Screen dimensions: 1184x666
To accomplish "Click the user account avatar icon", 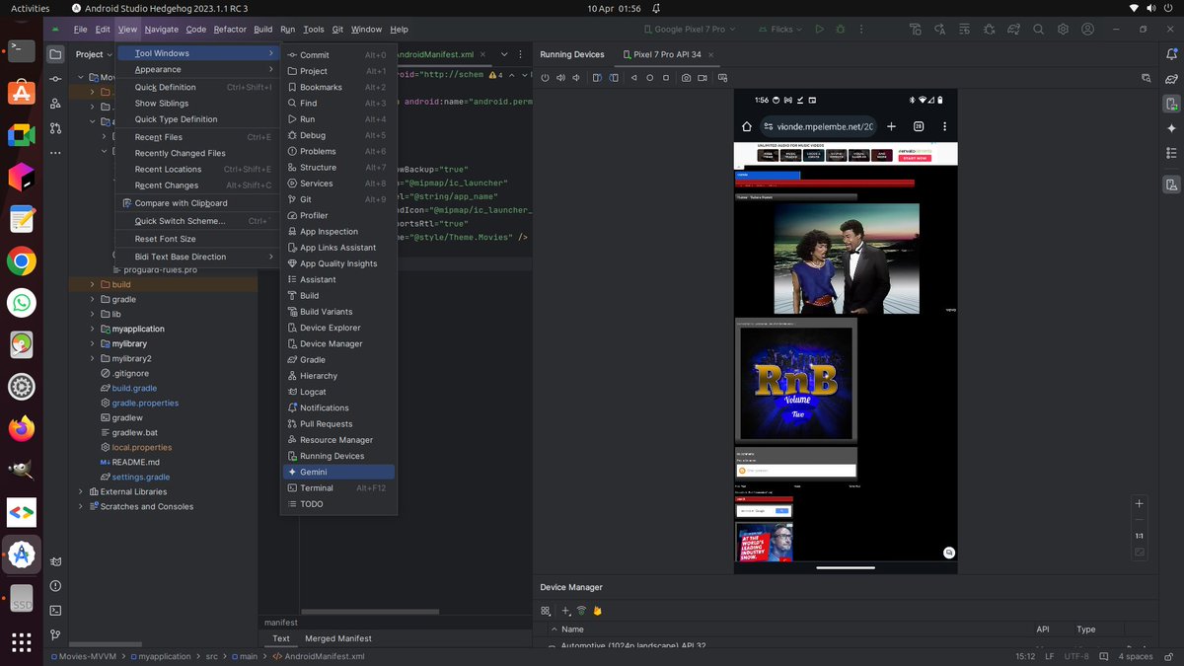I will [1085, 30].
